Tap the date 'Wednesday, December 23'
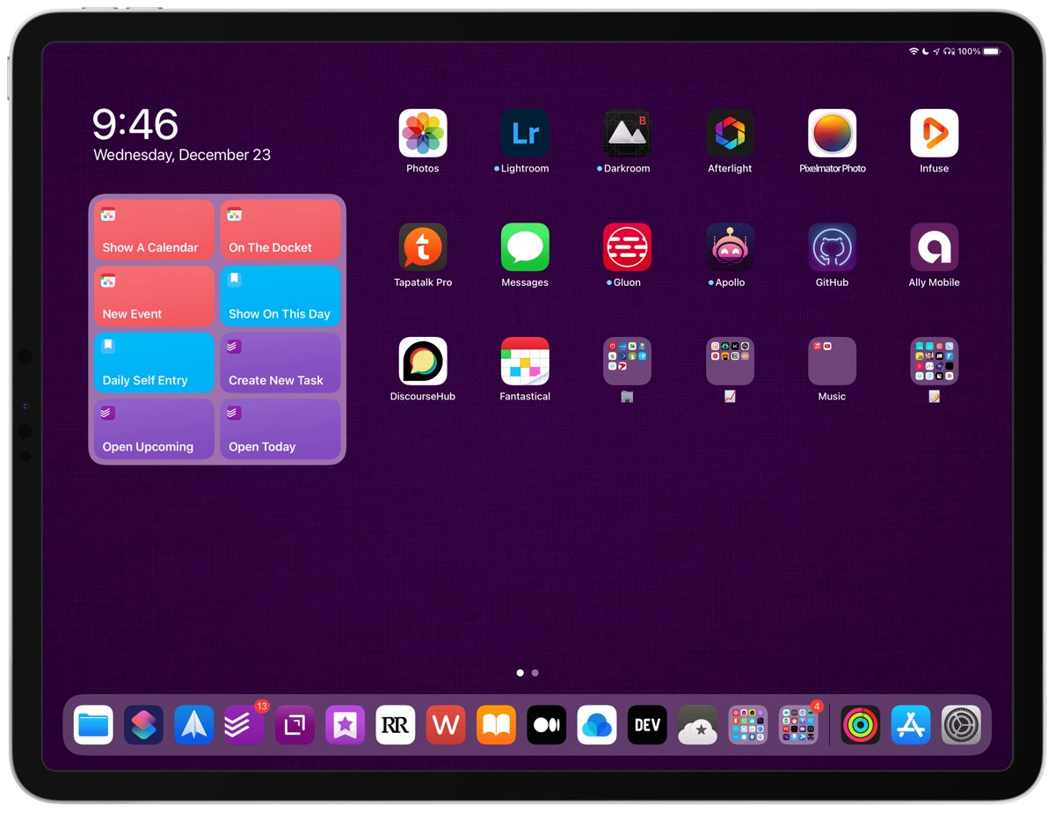The width and height of the screenshot is (1055, 813). (x=182, y=155)
